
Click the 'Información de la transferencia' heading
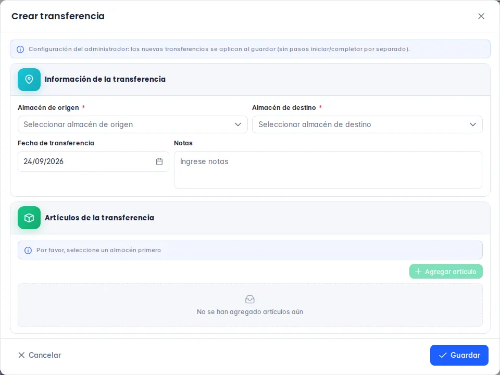coord(105,79)
